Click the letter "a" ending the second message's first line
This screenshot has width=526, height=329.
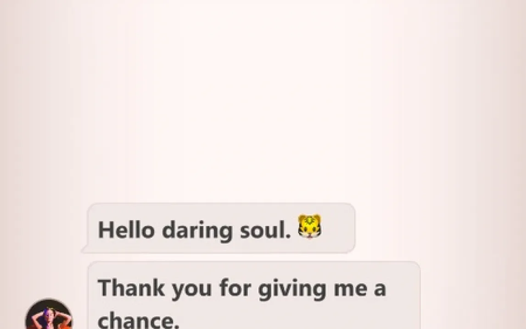[380, 290]
